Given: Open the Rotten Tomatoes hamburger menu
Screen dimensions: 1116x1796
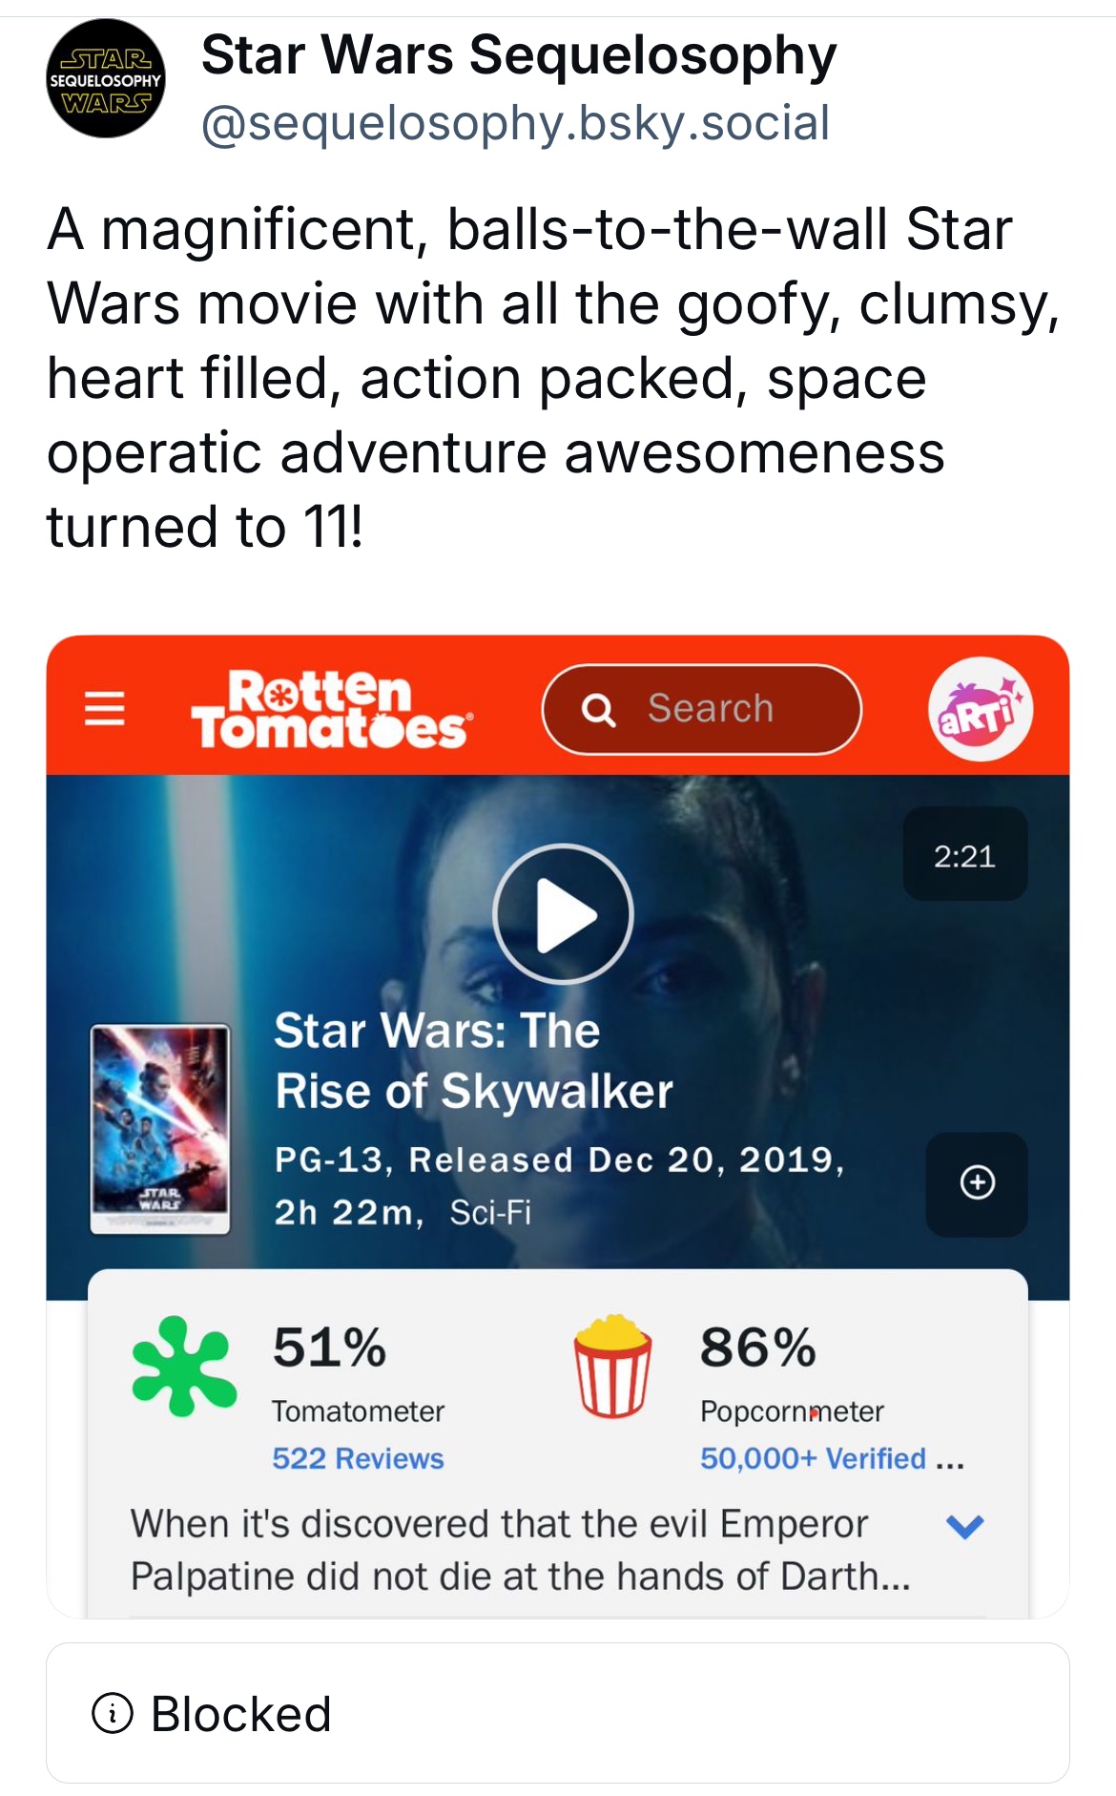Looking at the screenshot, I should coord(105,708).
